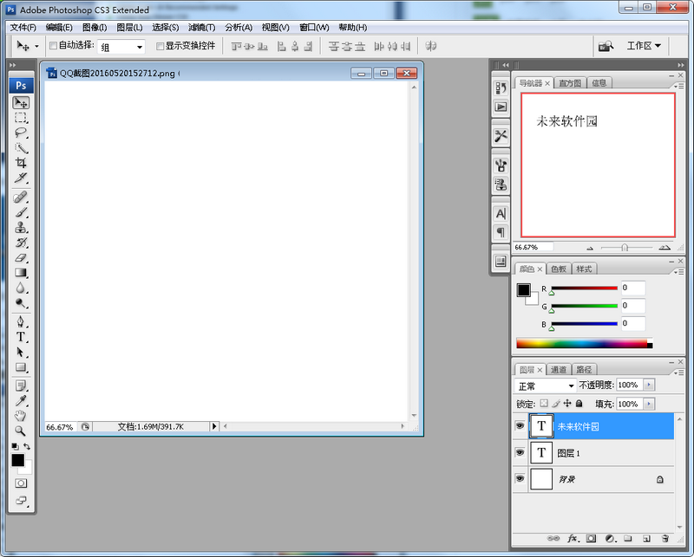Check the 显示变换控件 checkbox
The height and width of the screenshot is (557, 694).
tap(159, 46)
